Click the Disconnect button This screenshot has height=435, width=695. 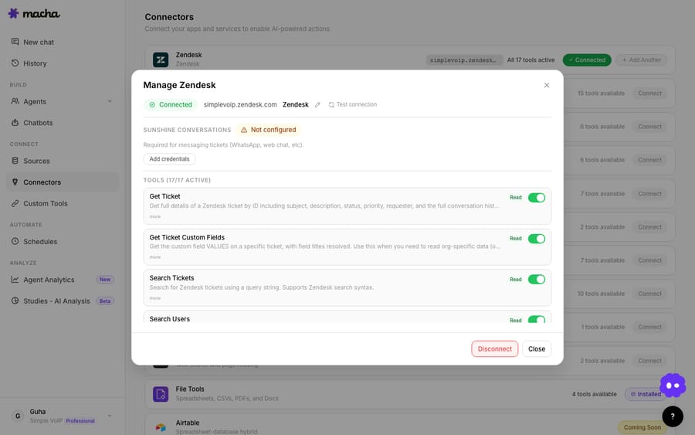pos(495,349)
